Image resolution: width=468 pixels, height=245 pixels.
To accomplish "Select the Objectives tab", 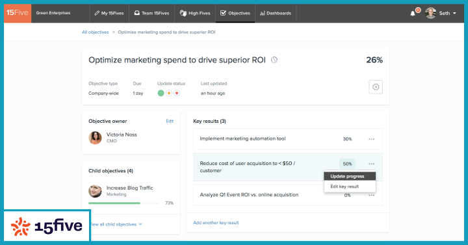I will point(235,13).
